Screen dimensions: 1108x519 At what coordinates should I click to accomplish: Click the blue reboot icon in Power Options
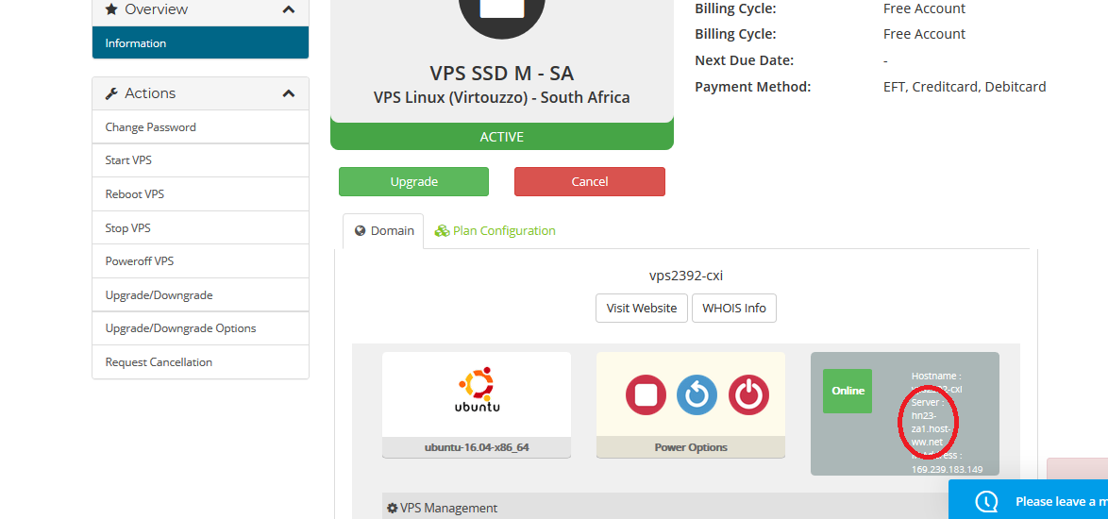point(697,394)
